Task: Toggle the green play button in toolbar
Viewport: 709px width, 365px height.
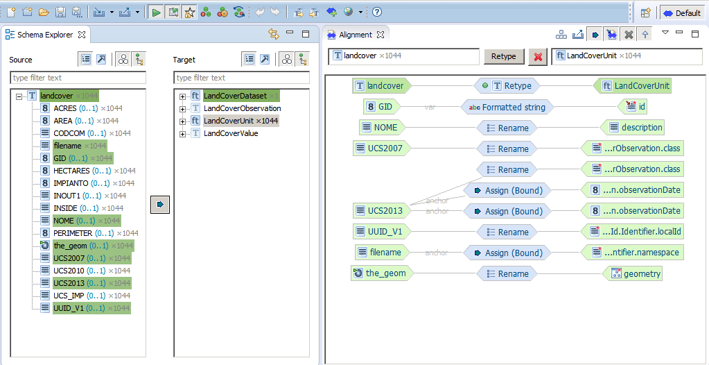Action: [x=156, y=12]
